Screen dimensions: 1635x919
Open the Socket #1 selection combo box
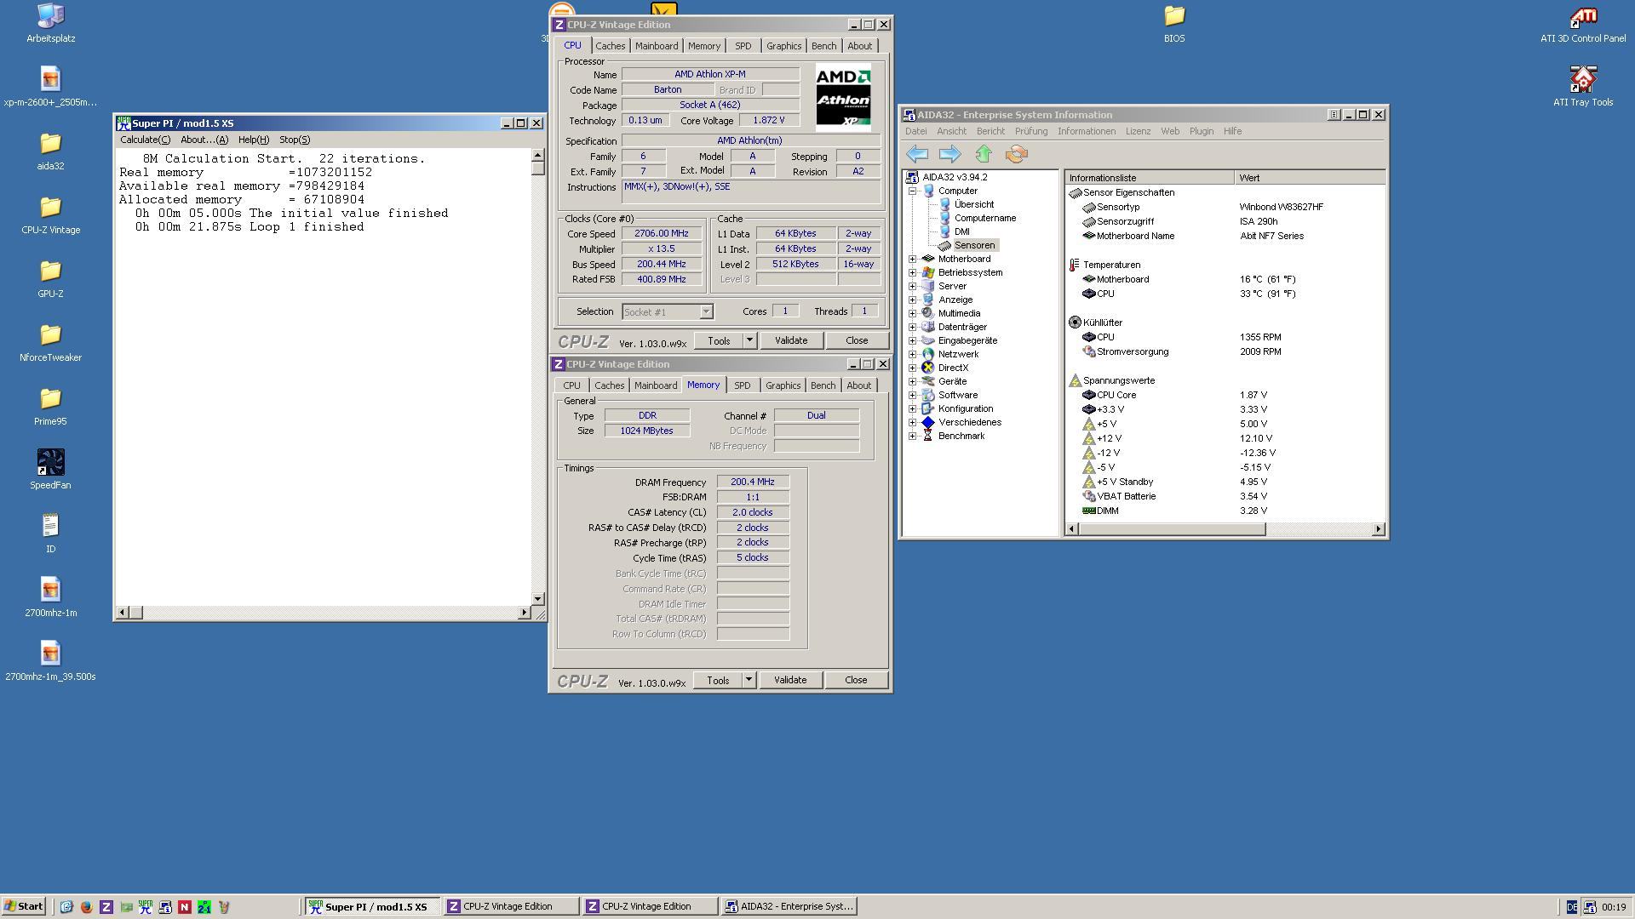pos(667,312)
